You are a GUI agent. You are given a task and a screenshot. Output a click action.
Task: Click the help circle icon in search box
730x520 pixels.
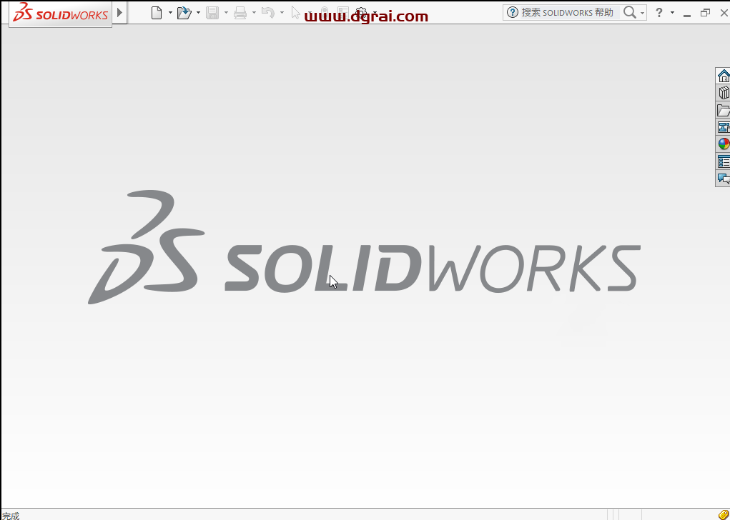point(512,13)
